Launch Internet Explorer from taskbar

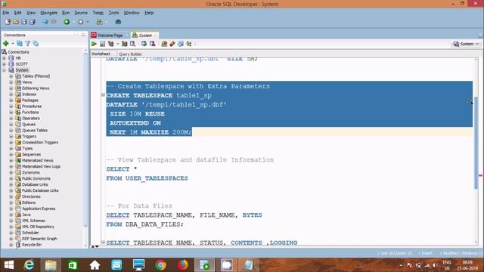[x=29, y=265]
